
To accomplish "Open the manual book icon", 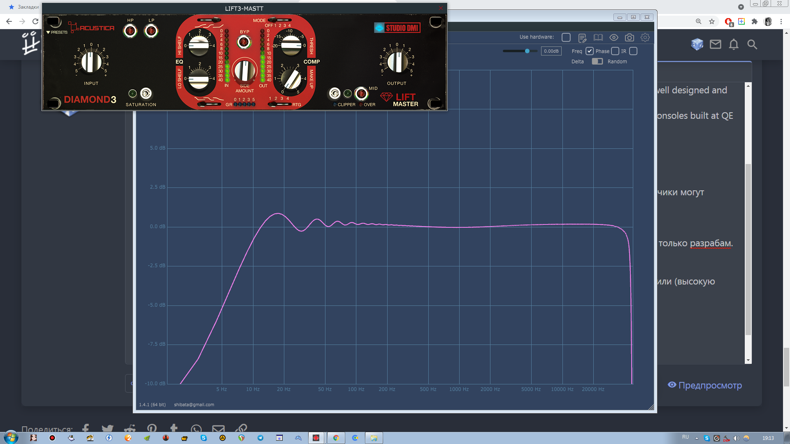I will [598, 37].
